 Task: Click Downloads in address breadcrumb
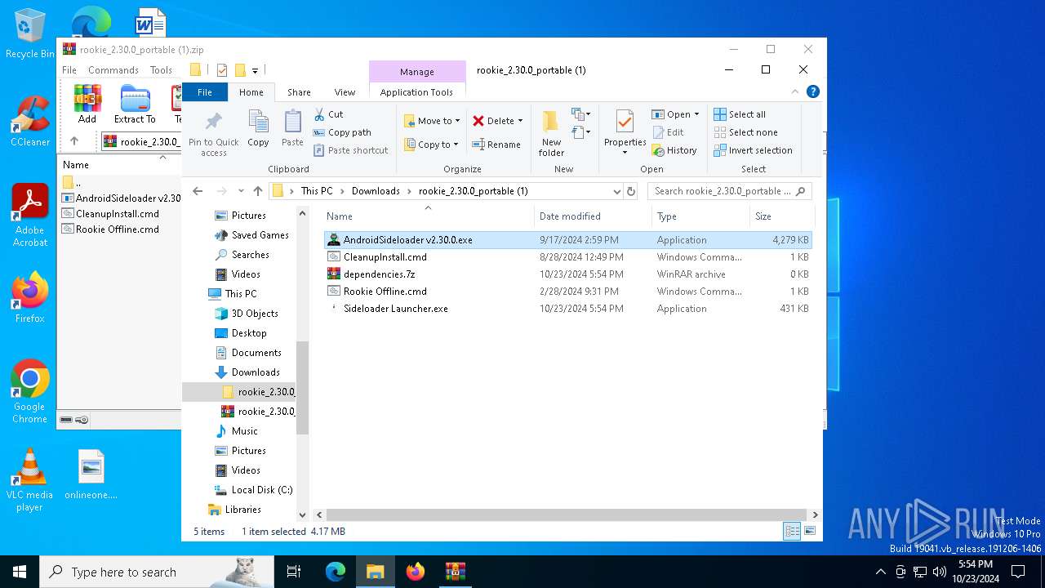pos(376,191)
